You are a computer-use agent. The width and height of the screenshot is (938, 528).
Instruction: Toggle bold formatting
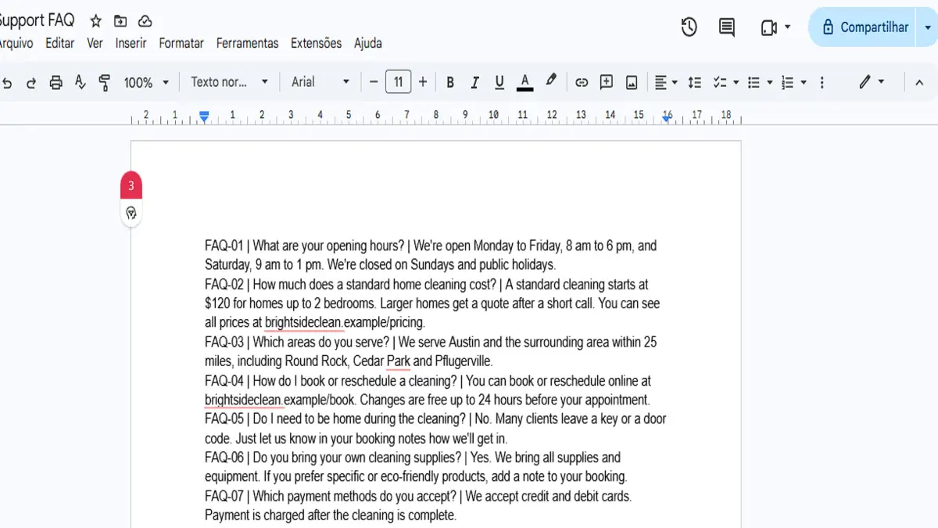click(450, 82)
